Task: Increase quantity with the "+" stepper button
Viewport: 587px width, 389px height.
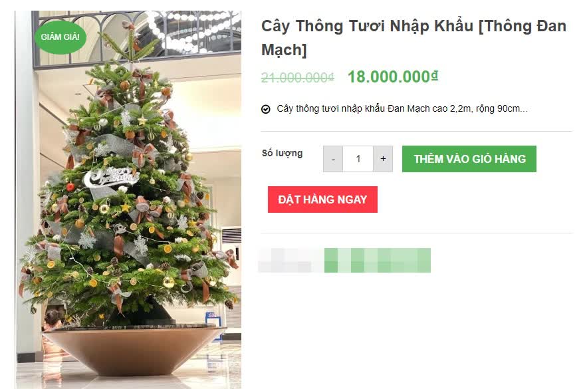Action: point(383,159)
